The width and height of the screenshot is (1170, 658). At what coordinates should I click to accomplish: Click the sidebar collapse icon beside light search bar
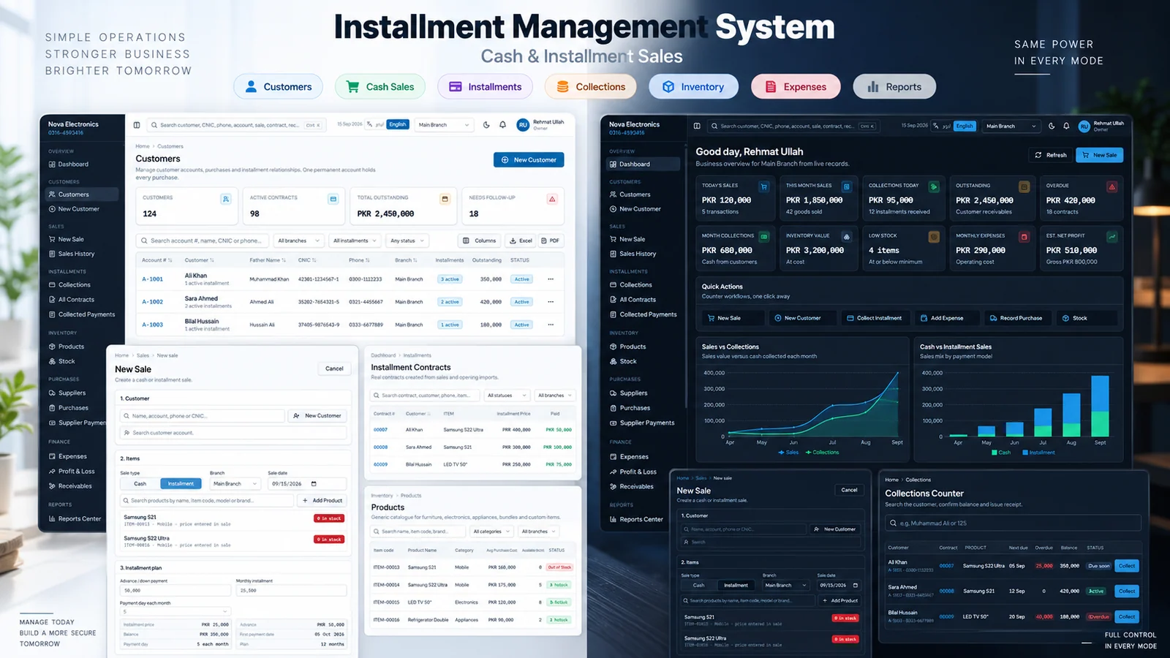pos(137,125)
